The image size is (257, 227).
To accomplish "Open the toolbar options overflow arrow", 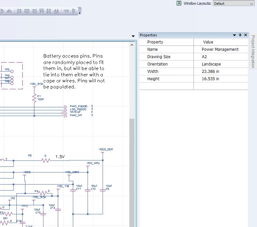I will point(80,13).
